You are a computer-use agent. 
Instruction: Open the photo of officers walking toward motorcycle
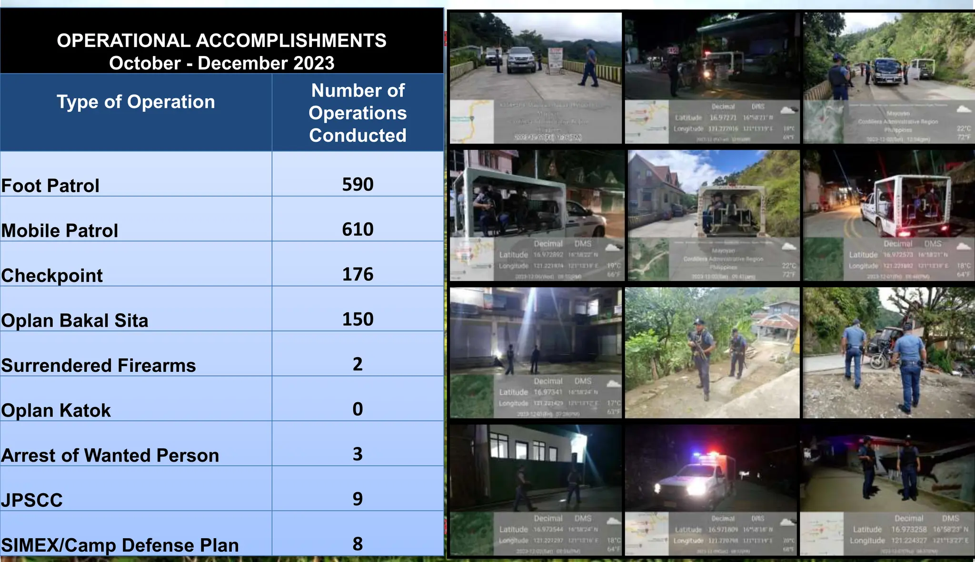coord(888,352)
